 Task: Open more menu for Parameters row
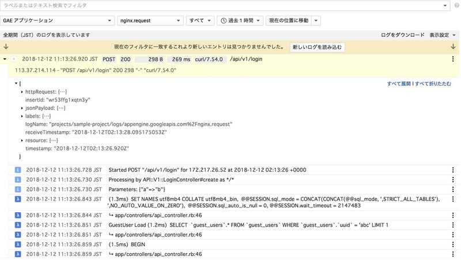453,190
